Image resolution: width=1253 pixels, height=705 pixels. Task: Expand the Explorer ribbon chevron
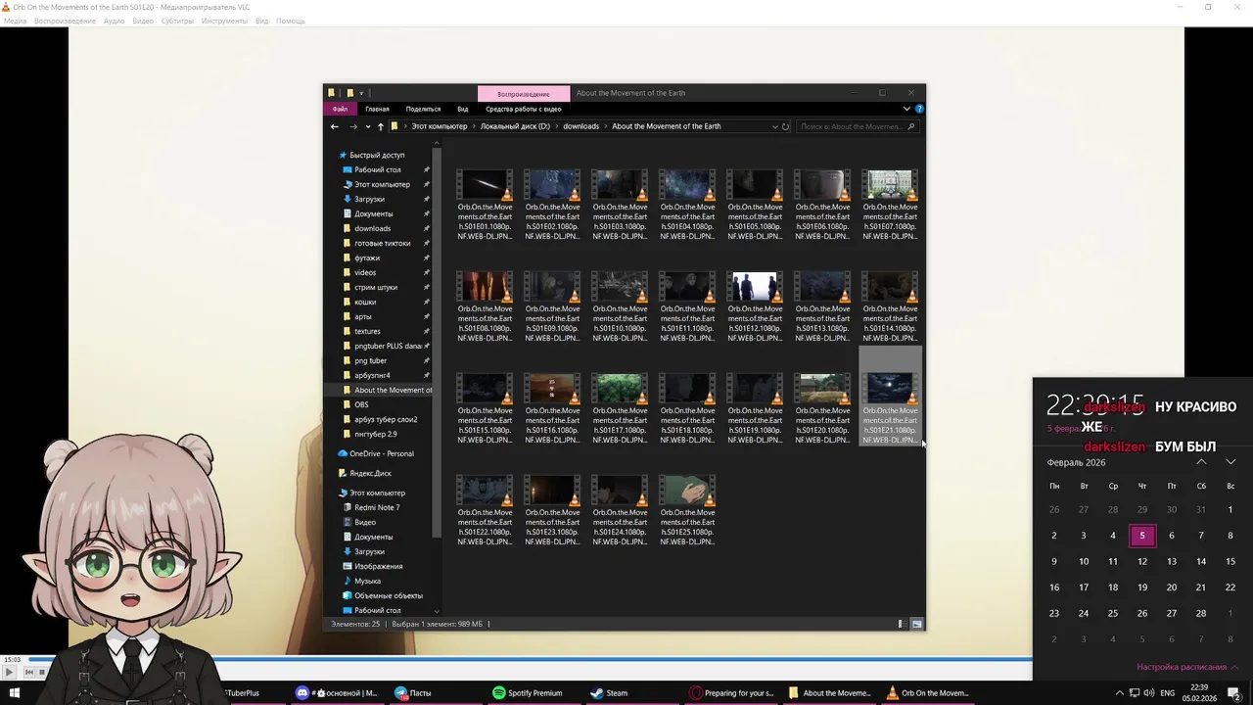coord(906,109)
